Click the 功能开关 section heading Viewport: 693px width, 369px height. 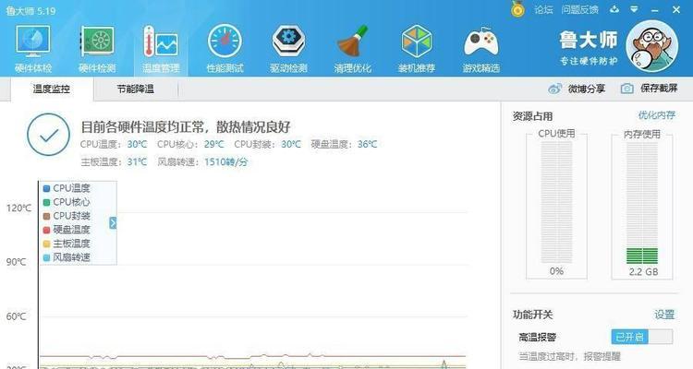coord(532,315)
